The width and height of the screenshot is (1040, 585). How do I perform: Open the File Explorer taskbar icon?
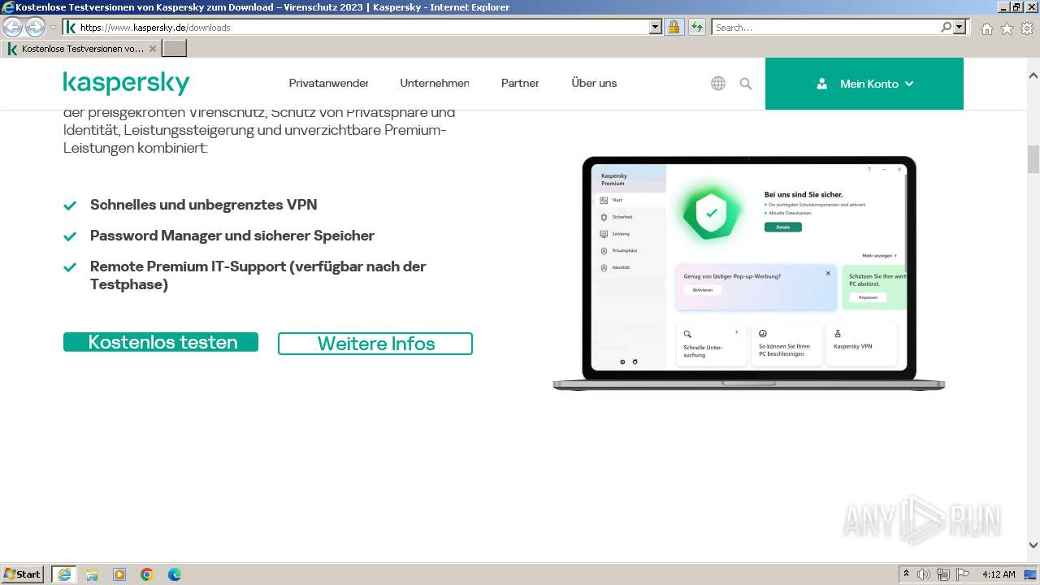click(x=92, y=574)
